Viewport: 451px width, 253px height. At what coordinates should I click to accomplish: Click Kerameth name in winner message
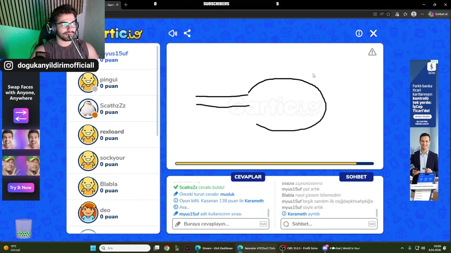point(254,201)
